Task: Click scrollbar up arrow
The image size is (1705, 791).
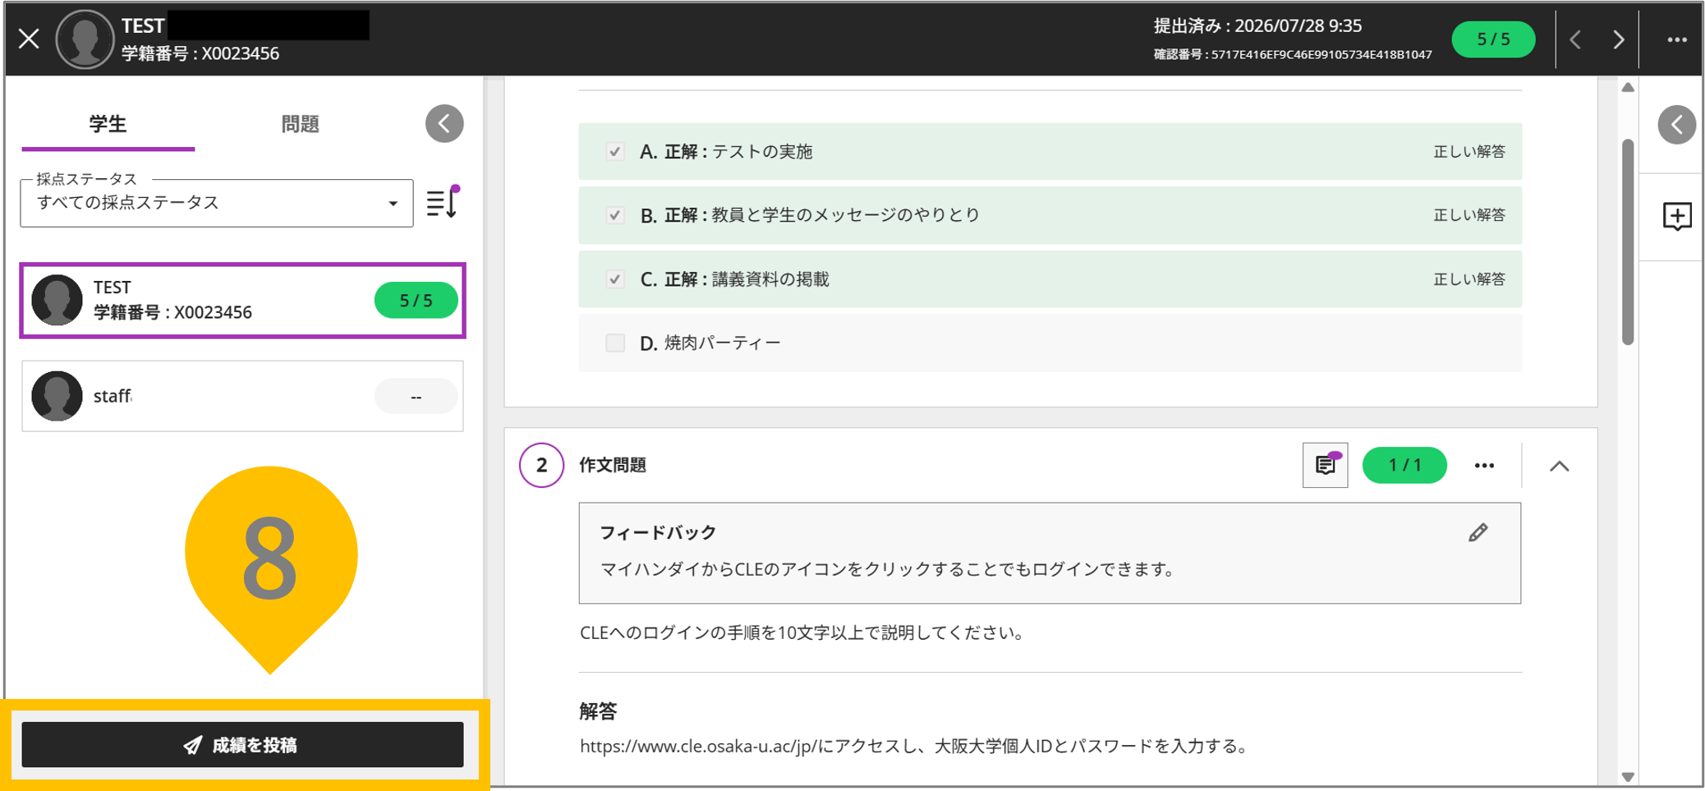Action: pos(1628,88)
